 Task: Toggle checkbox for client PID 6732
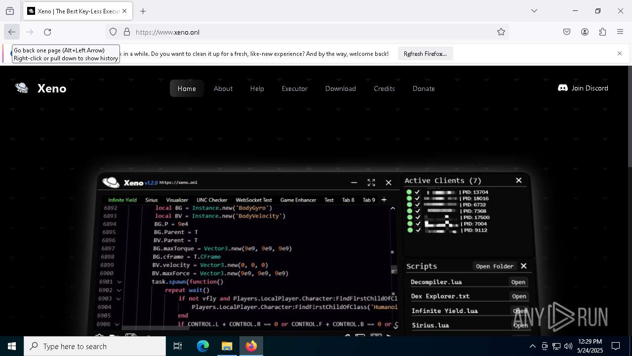(417, 205)
